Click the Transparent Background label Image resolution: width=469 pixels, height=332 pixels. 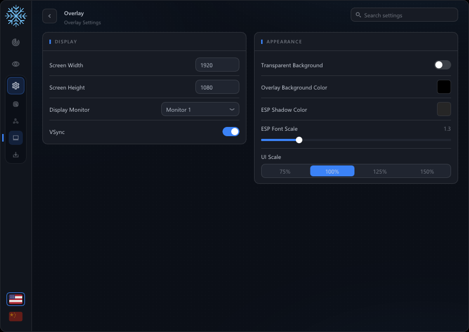point(292,65)
